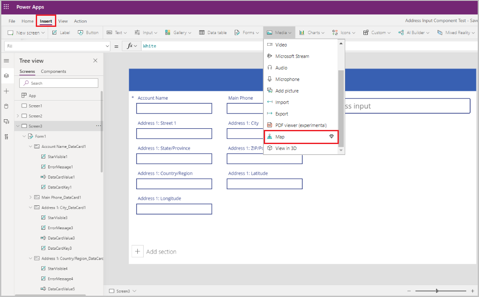Image resolution: width=479 pixels, height=297 pixels.
Task: Choose Microphone media control
Action: pyautogui.click(x=301, y=79)
